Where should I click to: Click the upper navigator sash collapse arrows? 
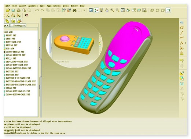point(40,49)
